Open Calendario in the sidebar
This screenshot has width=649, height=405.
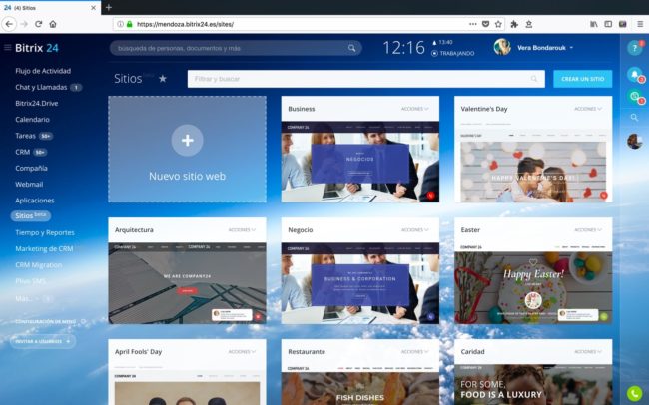tap(32, 119)
